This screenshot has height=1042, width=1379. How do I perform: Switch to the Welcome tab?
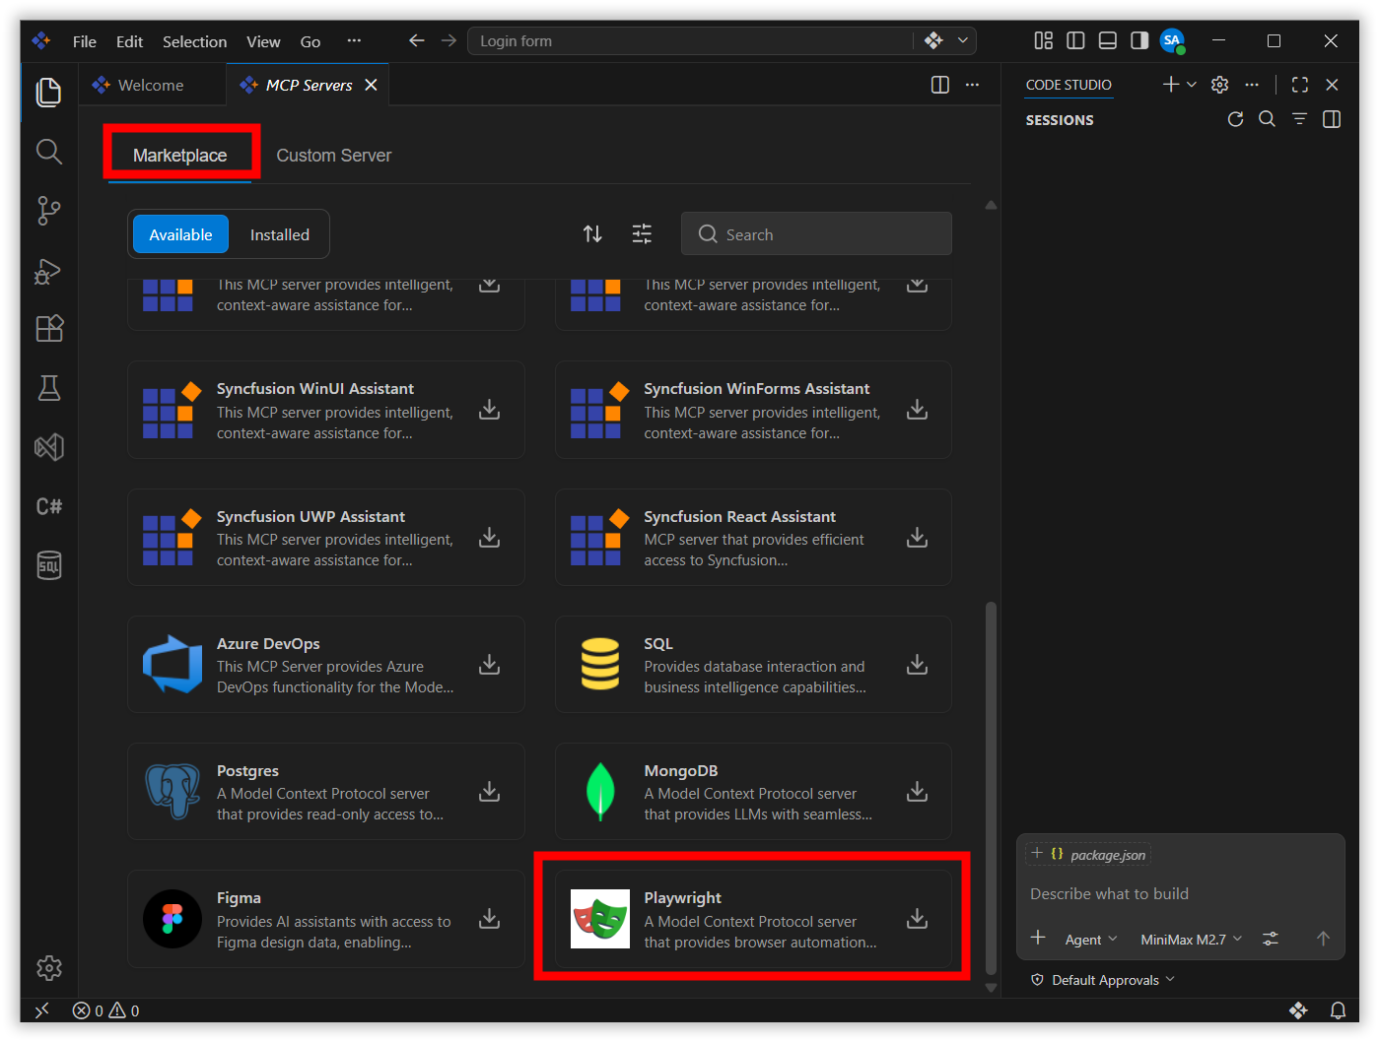[x=152, y=85]
